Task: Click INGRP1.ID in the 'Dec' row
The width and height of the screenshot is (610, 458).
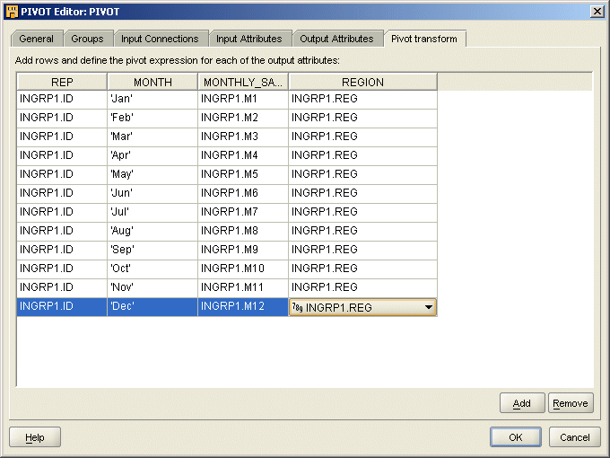Action: click(62, 307)
